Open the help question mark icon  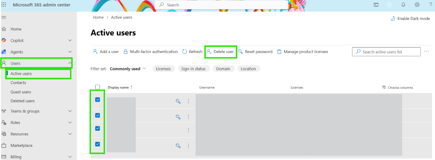click(431, 5)
